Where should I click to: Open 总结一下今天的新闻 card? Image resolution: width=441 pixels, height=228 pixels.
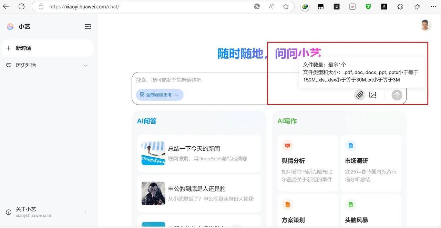click(x=199, y=153)
